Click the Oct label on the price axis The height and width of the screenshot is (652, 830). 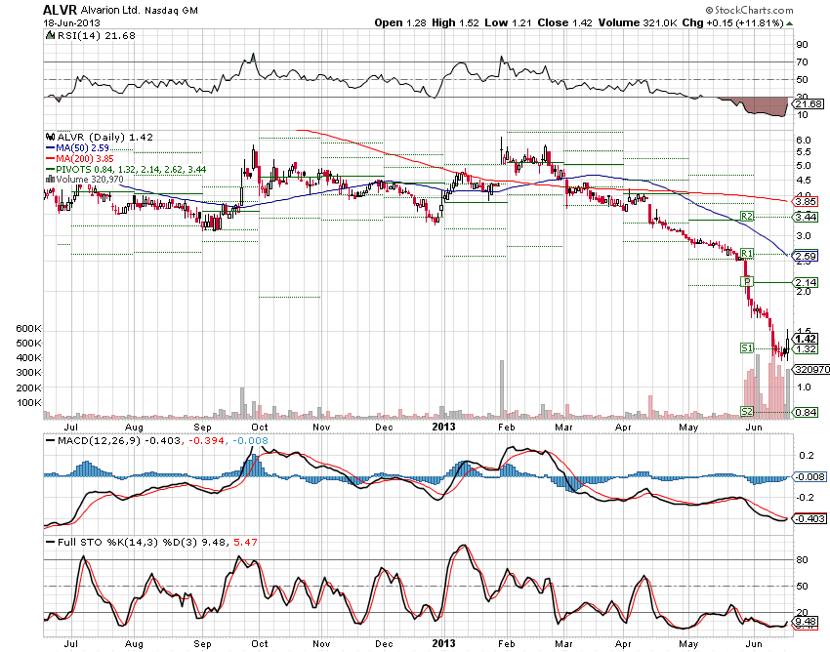[260, 428]
